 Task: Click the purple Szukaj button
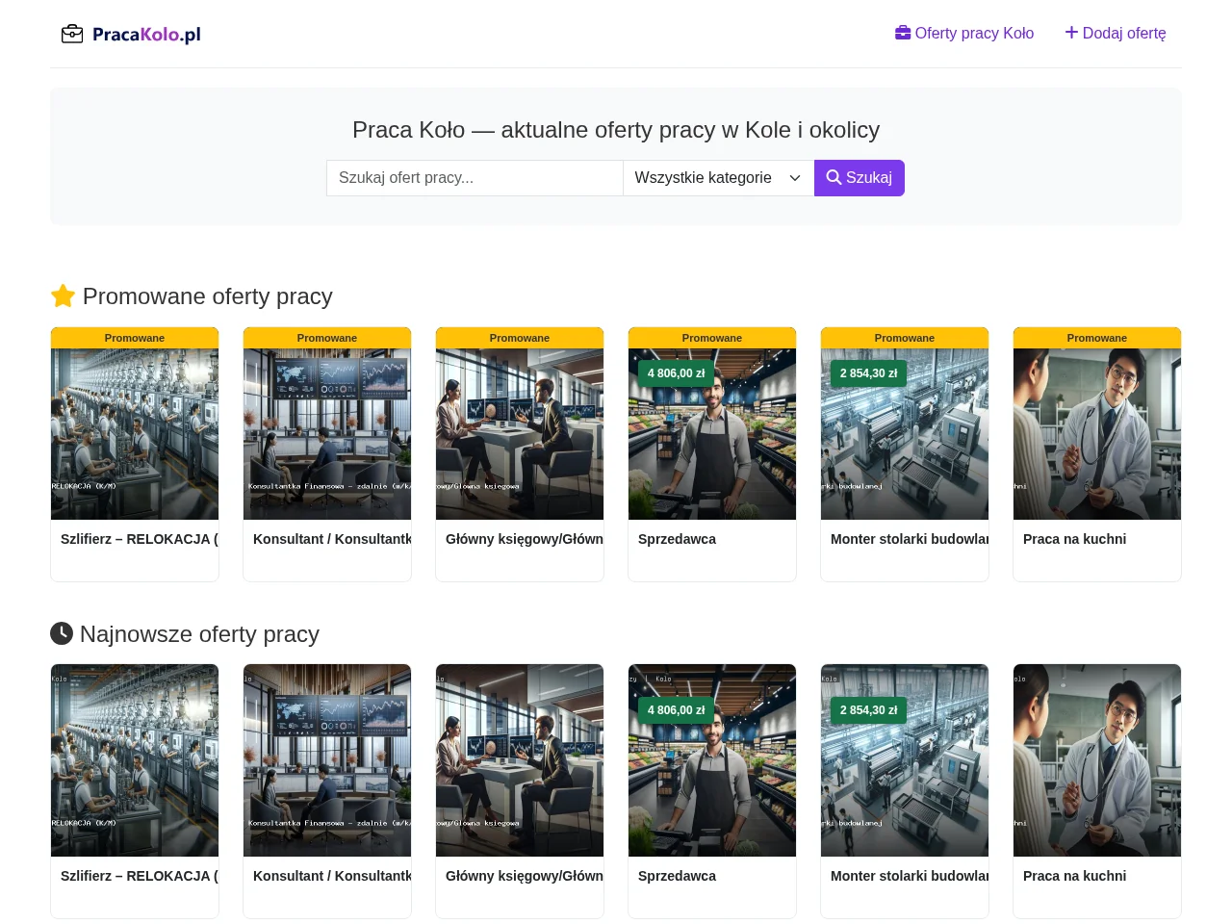(x=860, y=178)
